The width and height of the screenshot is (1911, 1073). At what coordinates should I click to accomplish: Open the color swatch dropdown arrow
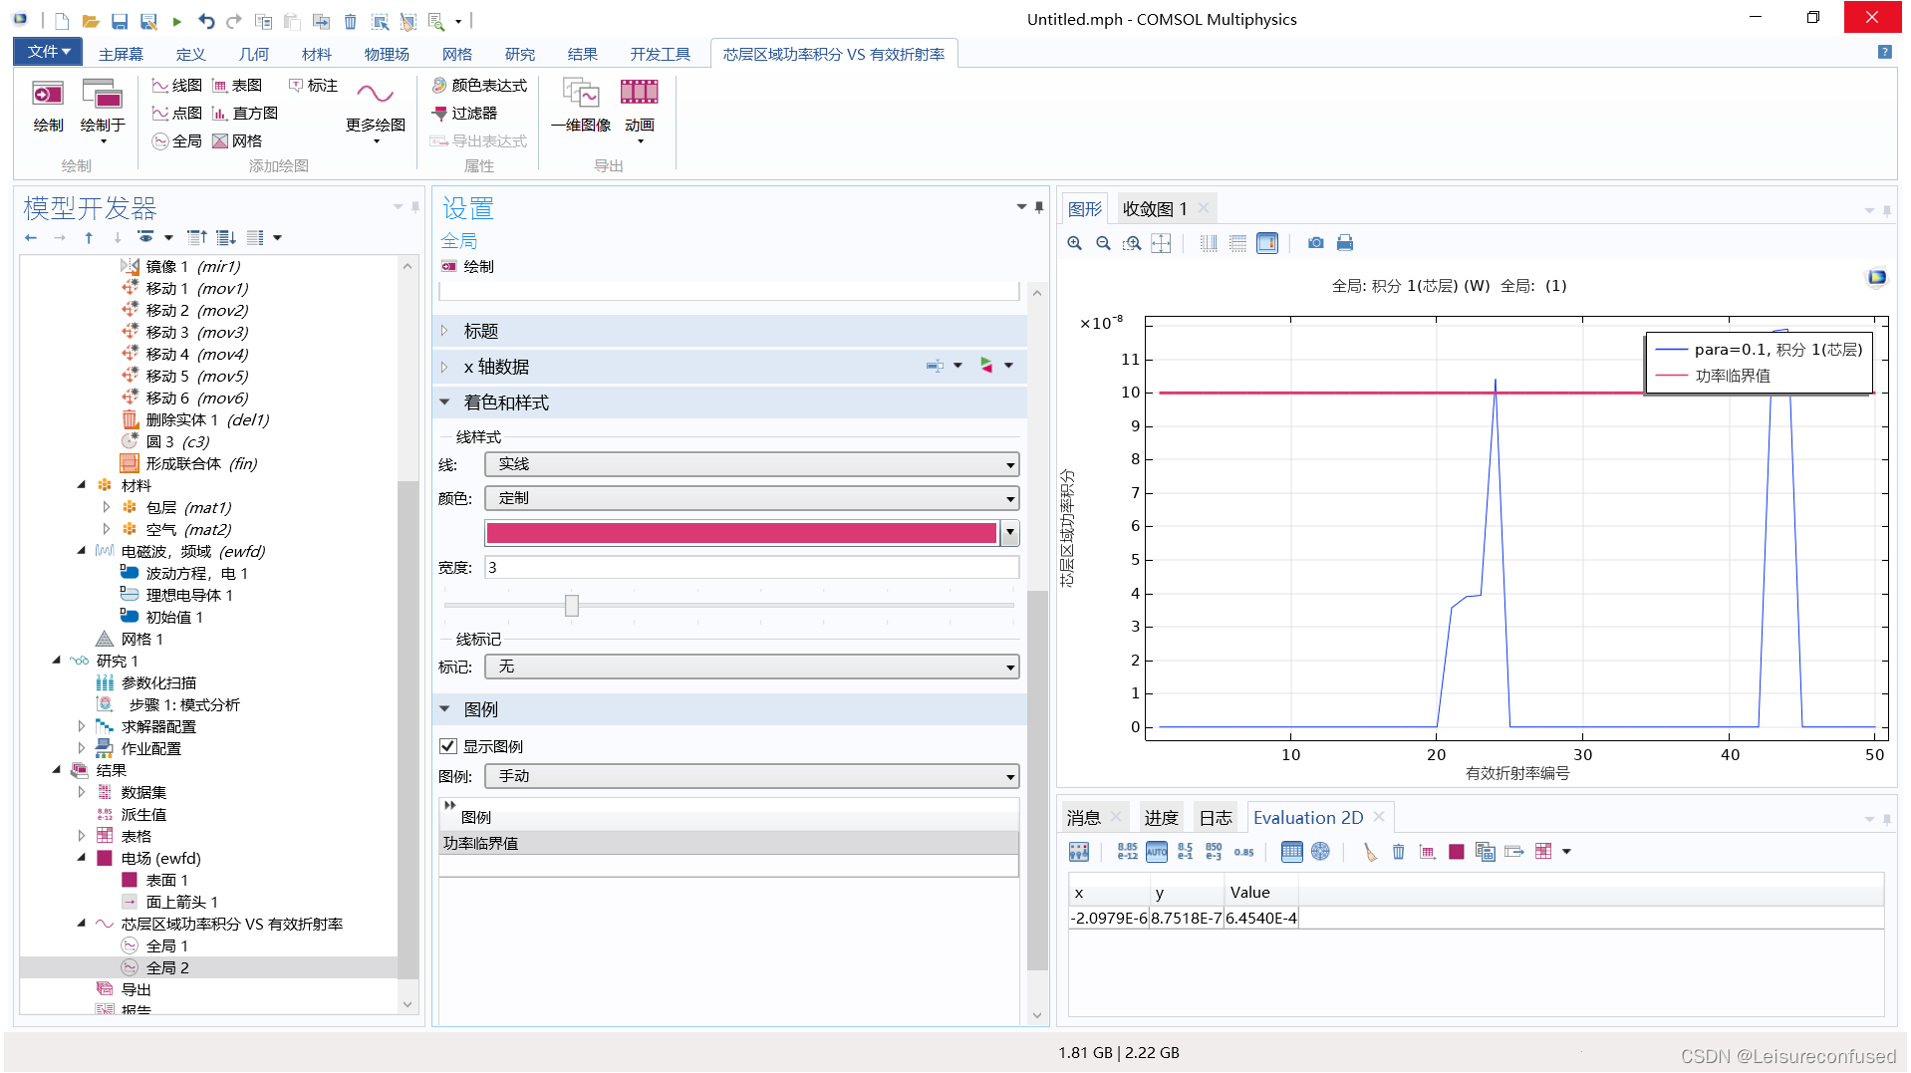(x=1009, y=533)
